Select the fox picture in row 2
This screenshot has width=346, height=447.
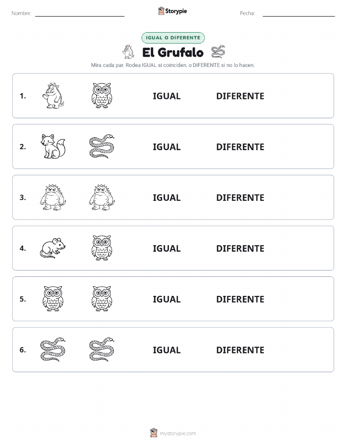(x=53, y=147)
